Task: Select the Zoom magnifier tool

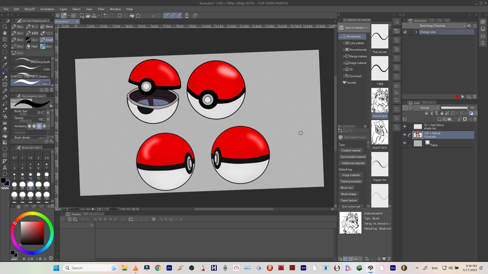Action: point(5,27)
